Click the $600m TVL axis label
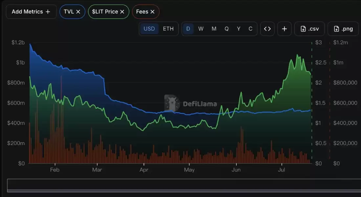The height and width of the screenshot is (197, 361). (16, 103)
